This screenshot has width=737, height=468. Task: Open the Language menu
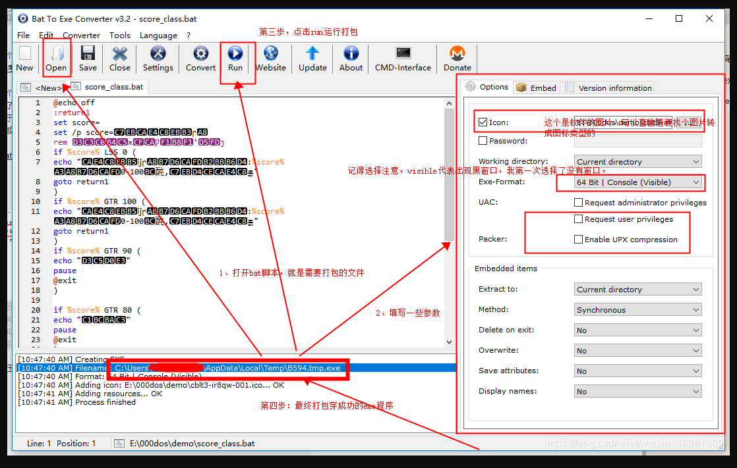158,35
